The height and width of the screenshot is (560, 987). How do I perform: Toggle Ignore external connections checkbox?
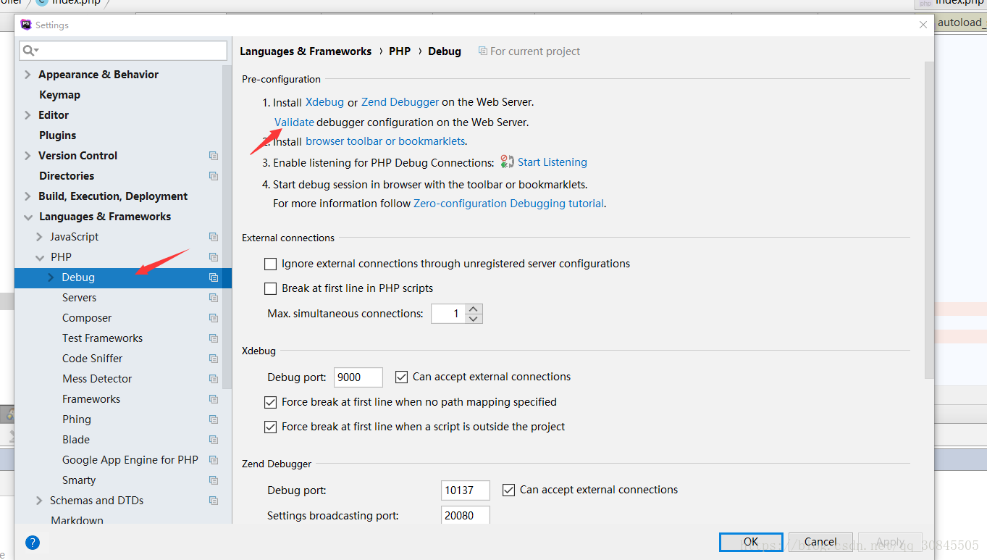(x=270, y=264)
